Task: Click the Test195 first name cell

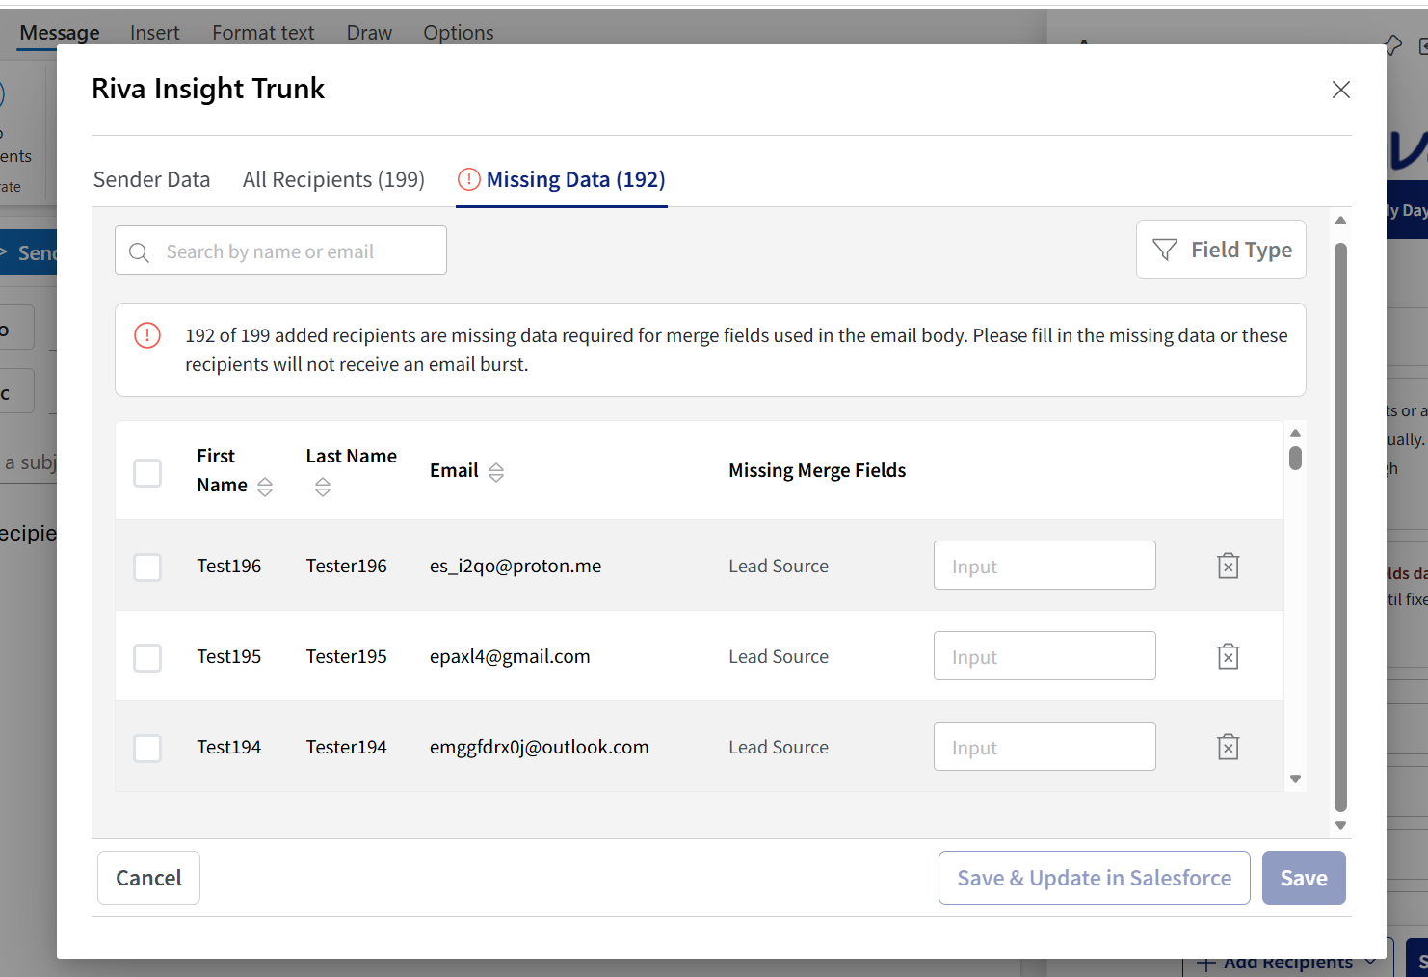Action: (228, 656)
